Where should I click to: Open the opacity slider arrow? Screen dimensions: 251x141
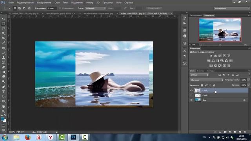click(x=248, y=80)
